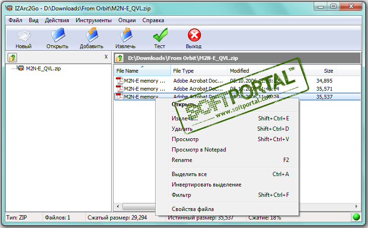Select M2N-E_QVL.zip in the tree
Image resolution: width=368 pixels, height=228 pixels.
coord(44,68)
